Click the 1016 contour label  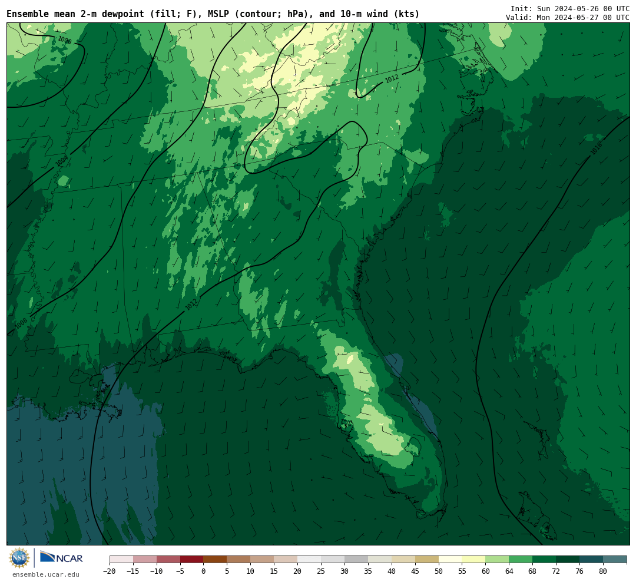[x=596, y=148]
